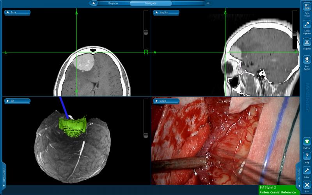Click the Foot Switch icon
Viewport: 312px width, 195px height.
[x=307, y=60]
